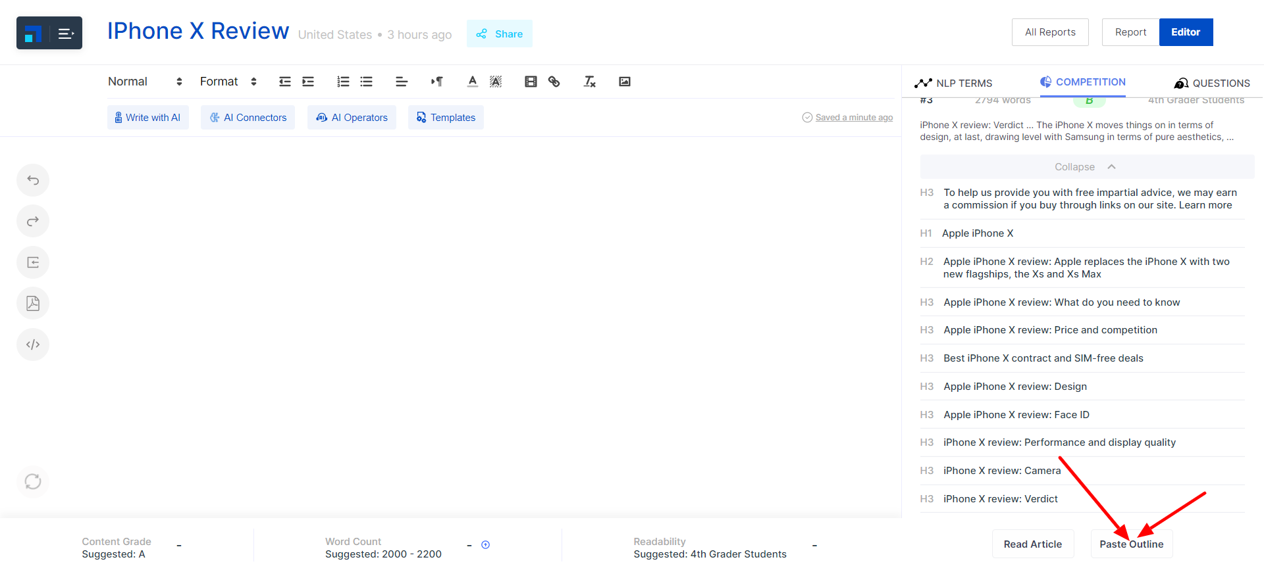The width and height of the screenshot is (1264, 572).
Task: Redo the last edit
Action: pos(33,222)
